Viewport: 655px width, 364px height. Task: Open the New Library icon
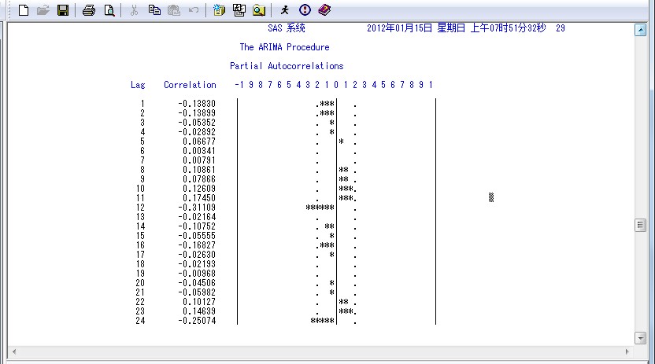[x=220, y=10]
